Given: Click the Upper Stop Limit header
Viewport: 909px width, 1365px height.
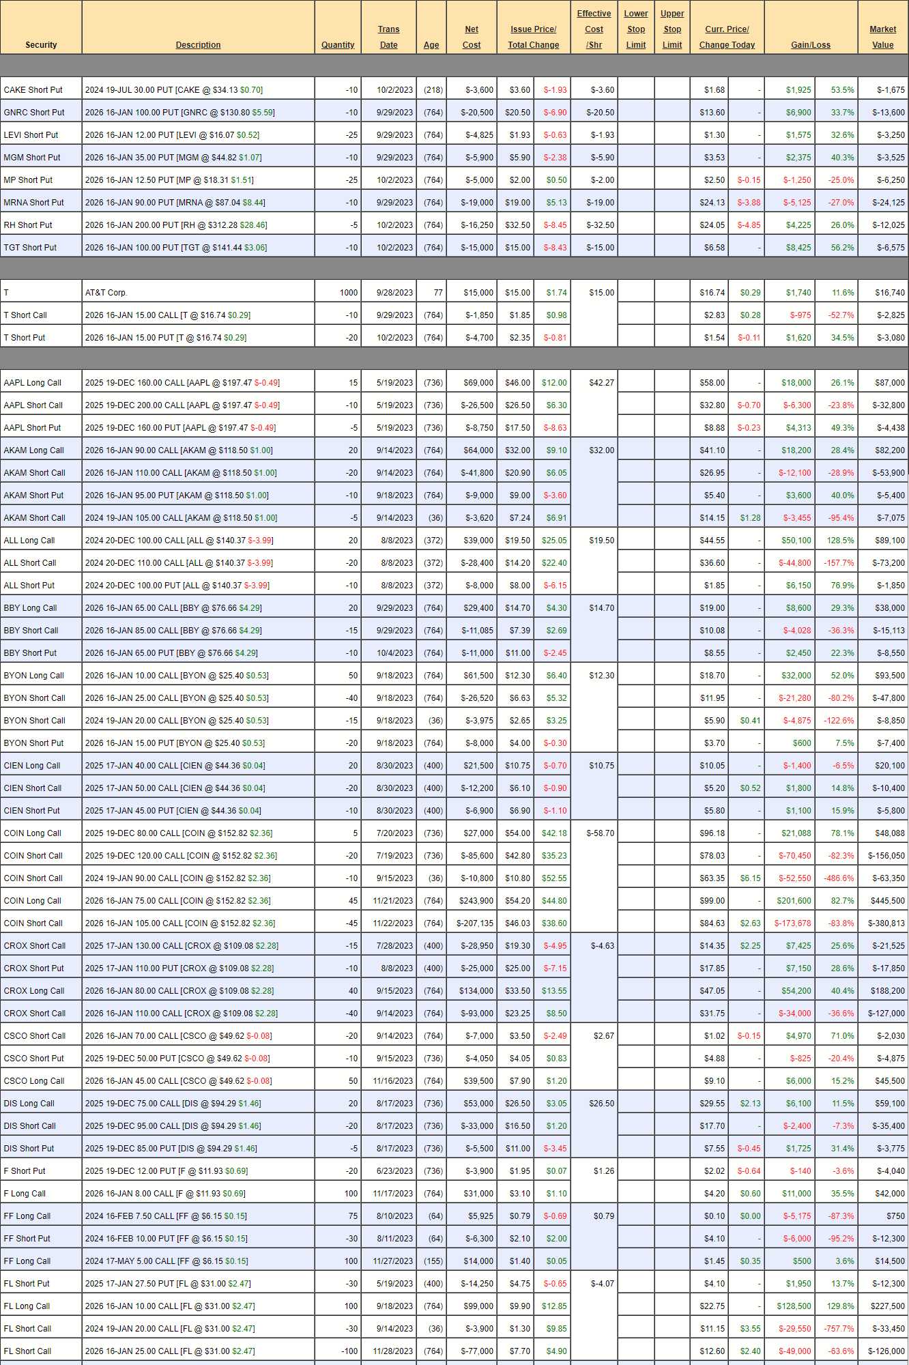Looking at the screenshot, I should (x=672, y=29).
